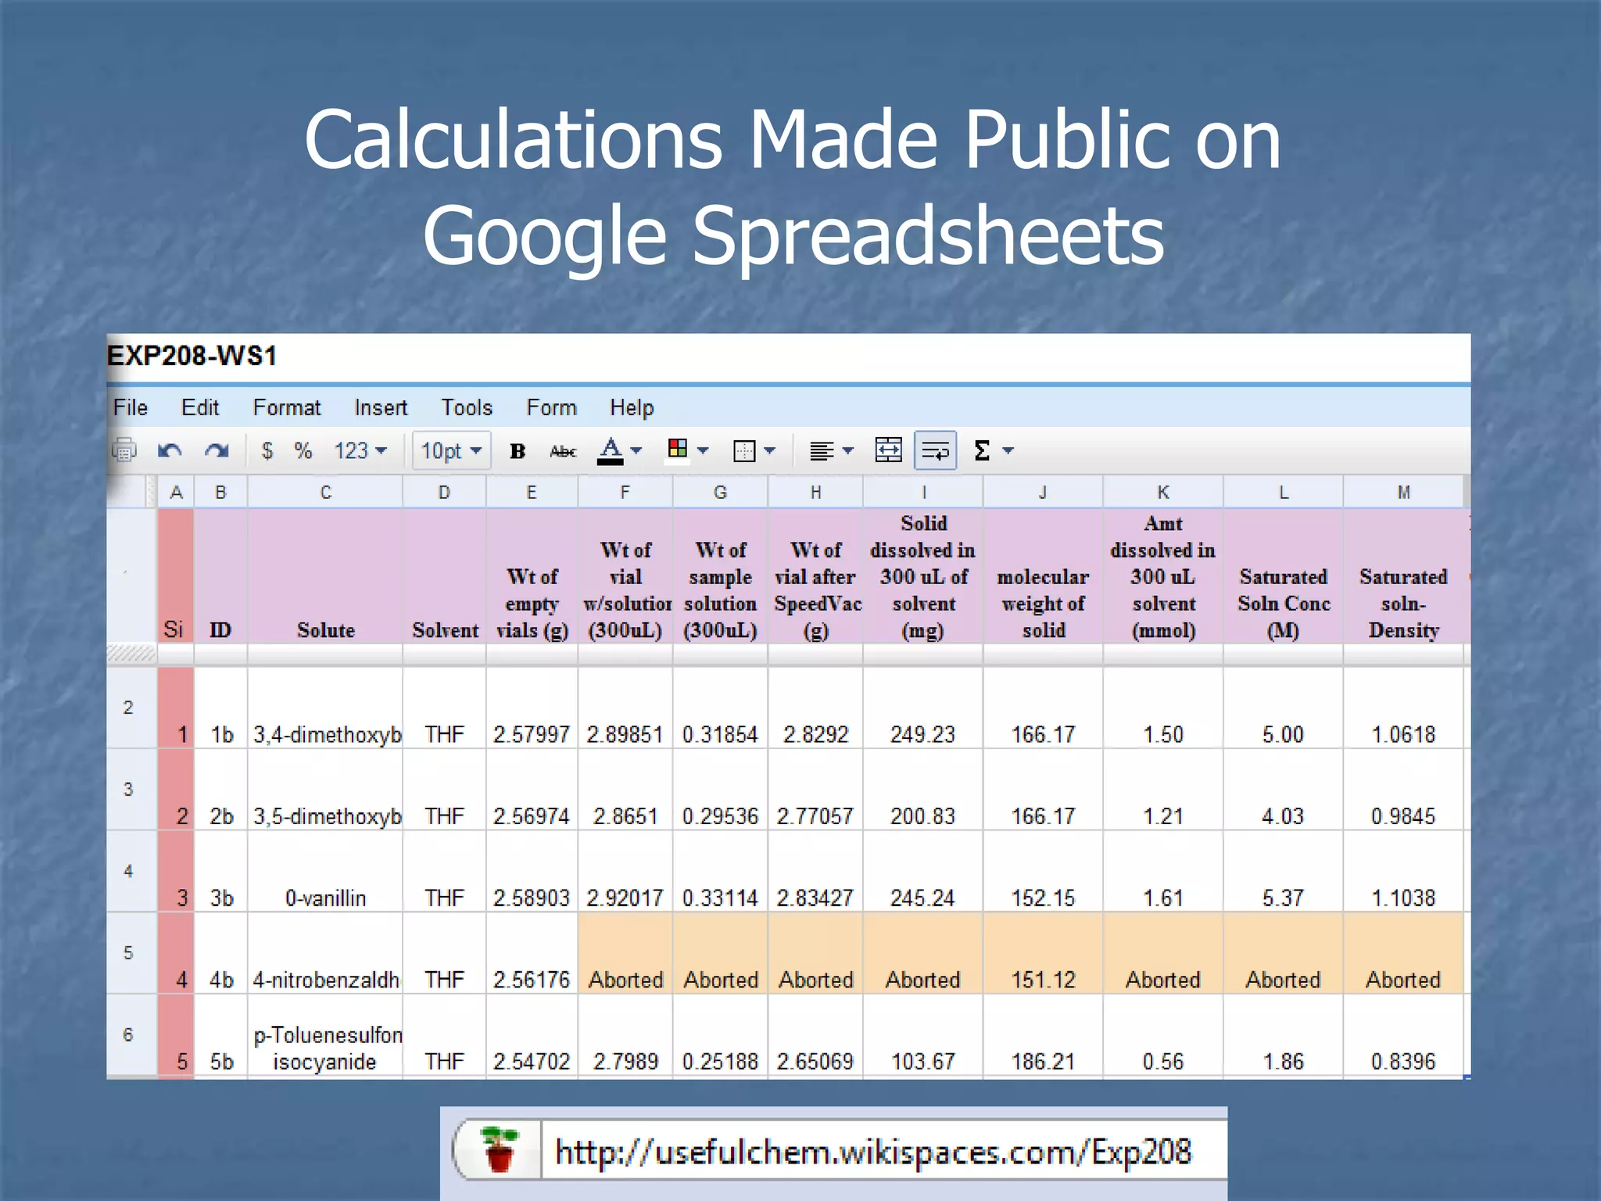Apply percent format
This screenshot has width=1601, height=1201.
click(303, 450)
